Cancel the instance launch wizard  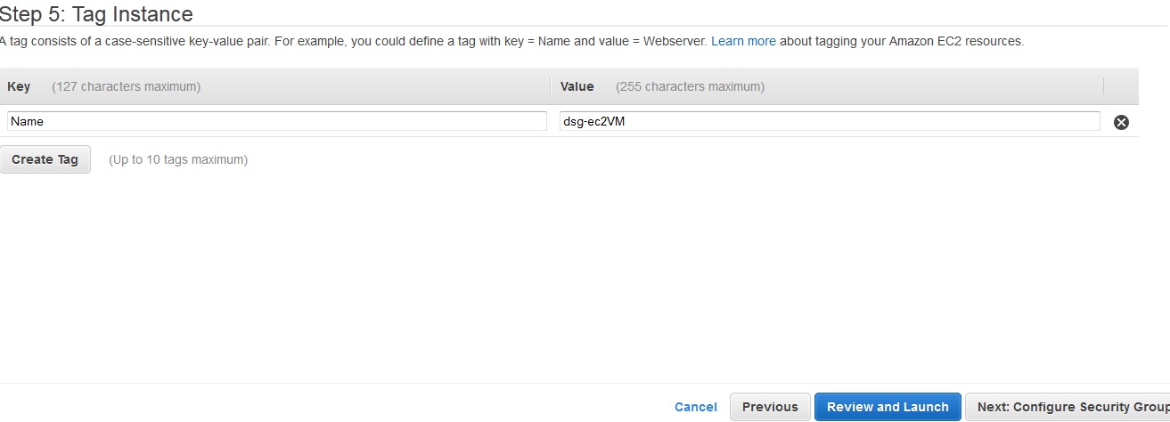[696, 407]
